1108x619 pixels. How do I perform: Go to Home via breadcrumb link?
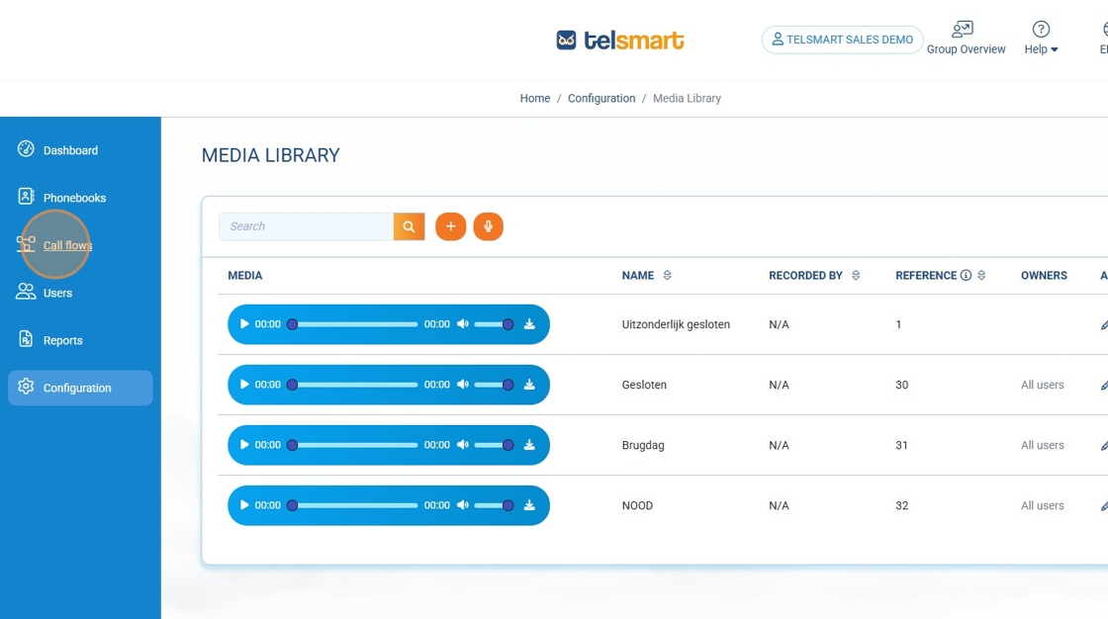click(x=534, y=98)
